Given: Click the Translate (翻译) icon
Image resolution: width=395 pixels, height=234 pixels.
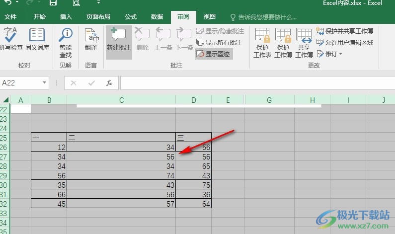Looking at the screenshot, I should pyautogui.click(x=91, y=39).
